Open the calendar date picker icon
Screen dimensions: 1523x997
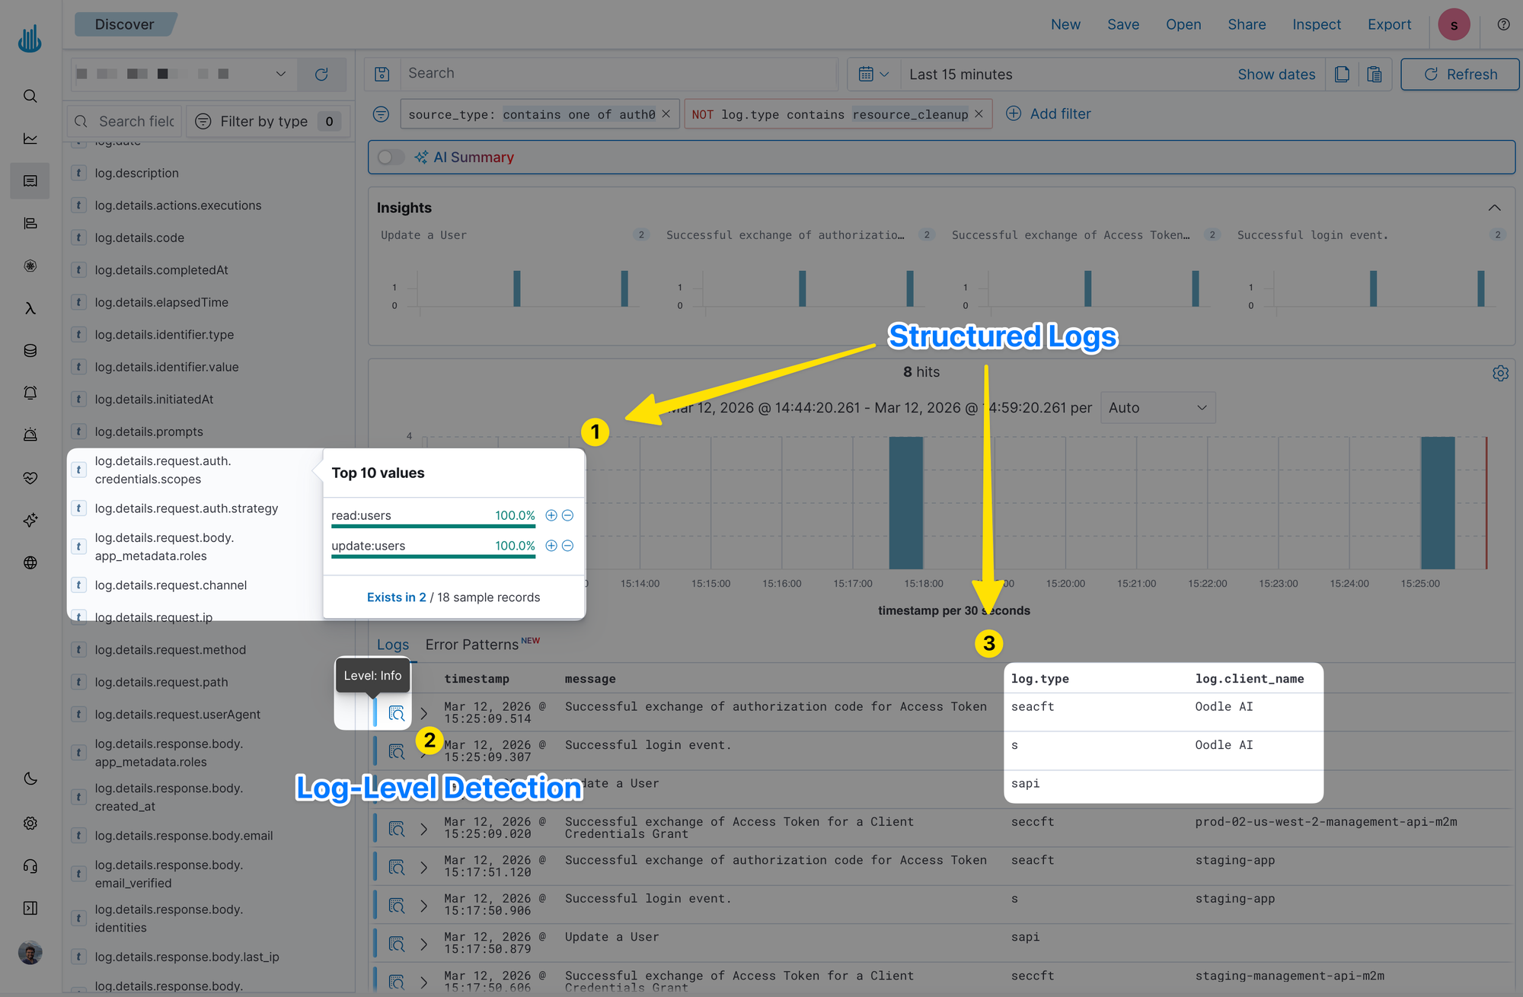click(x=866, y=74)
